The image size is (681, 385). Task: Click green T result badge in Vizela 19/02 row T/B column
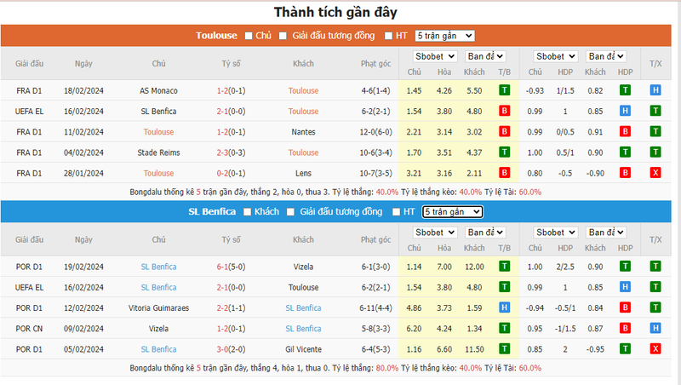[504, 267]
